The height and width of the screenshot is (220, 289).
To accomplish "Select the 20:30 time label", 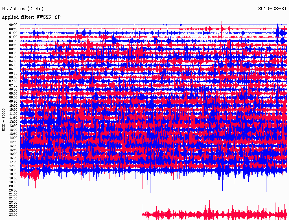I will (13, 190).
